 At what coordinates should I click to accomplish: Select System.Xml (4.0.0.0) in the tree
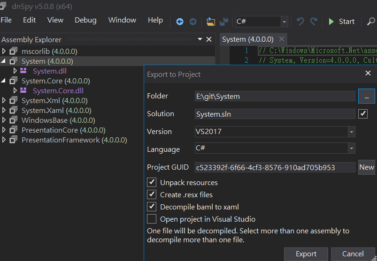(54, 101)
